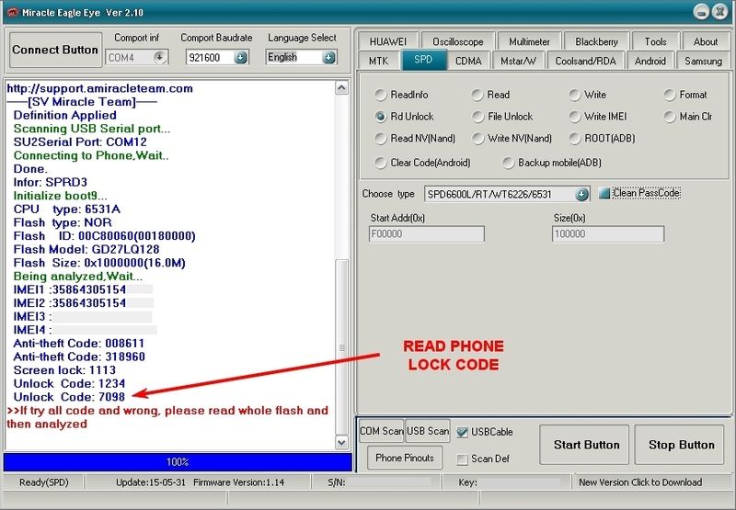Click the Miracle Eagle Eye title bar icon

(12, 12)
